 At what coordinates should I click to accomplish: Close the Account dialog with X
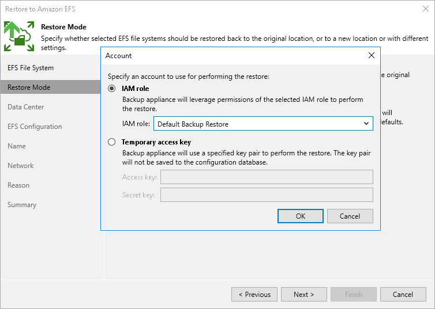tap(371, 56)
